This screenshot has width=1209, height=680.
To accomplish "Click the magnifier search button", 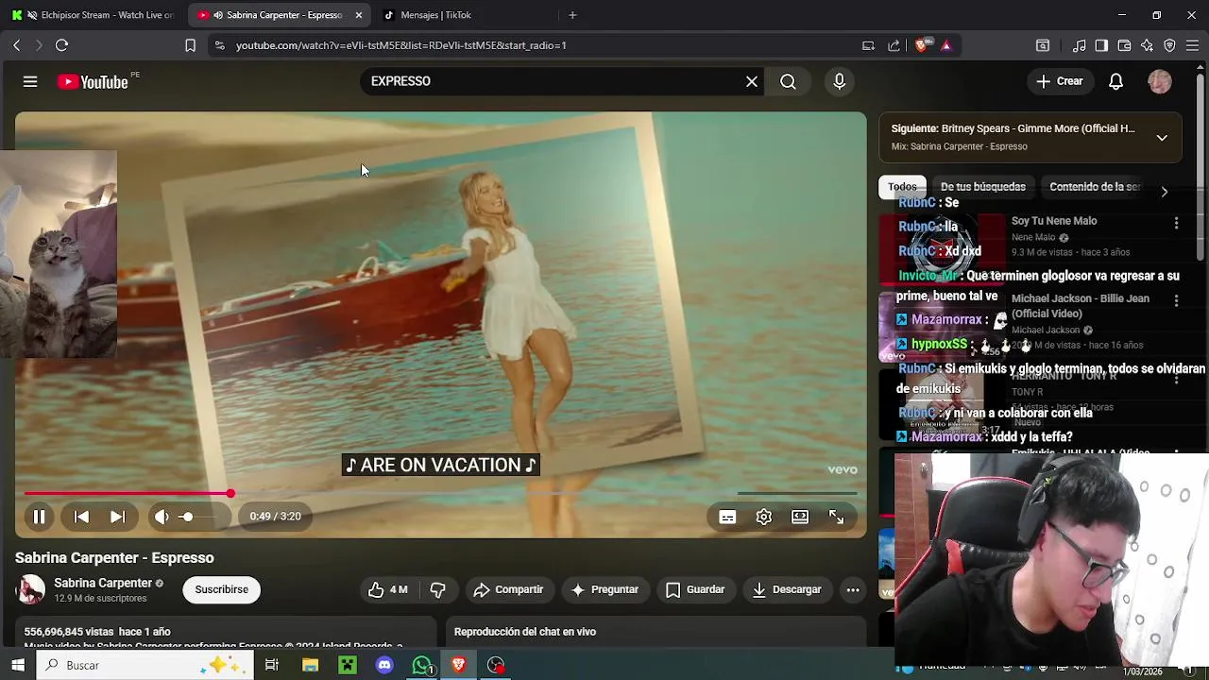I will (x=788, y=82).
